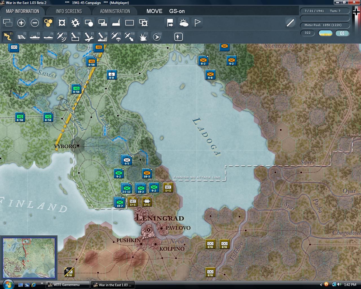361x289 pixels.
Task: Switch to the Info Screens tab
Action: coord(69,11)
